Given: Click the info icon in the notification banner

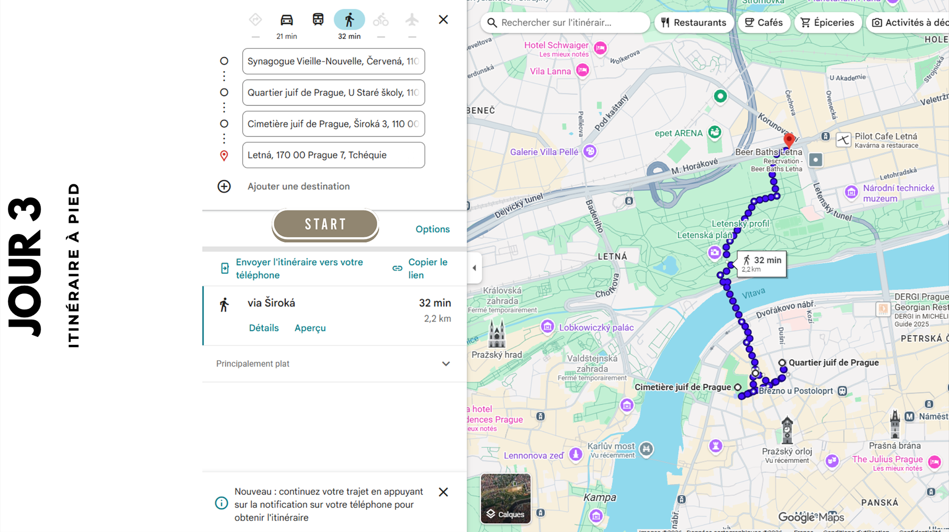Looking at the screenshot, I should click(x=221, y=503).
